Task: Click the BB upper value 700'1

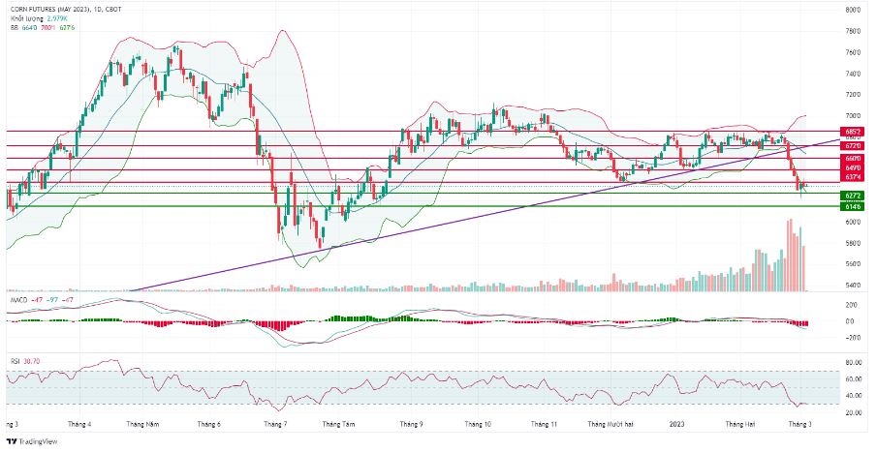Action: point(48,27)
